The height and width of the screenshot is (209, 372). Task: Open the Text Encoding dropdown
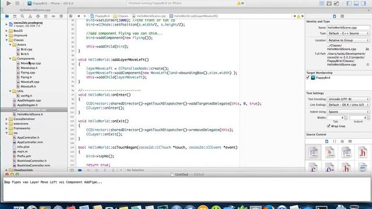click(348, 99)
